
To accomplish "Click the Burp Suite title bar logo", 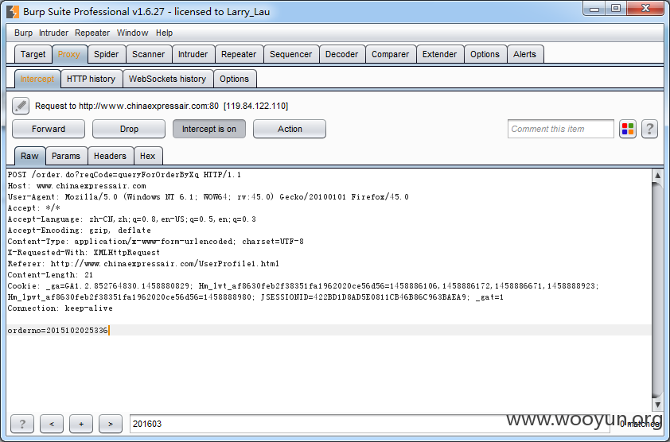I will [x=13, y=12].
